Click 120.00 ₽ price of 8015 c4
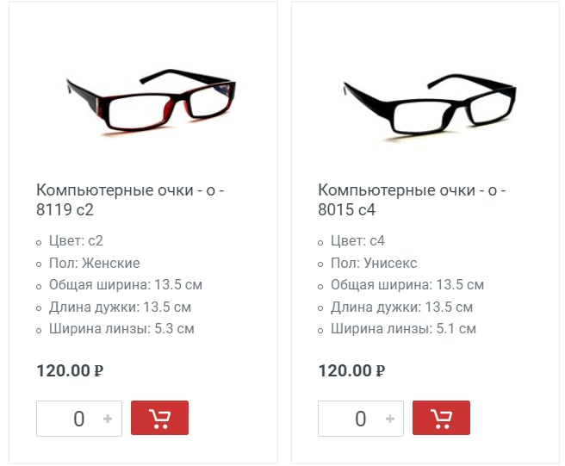 pos(351,371)
